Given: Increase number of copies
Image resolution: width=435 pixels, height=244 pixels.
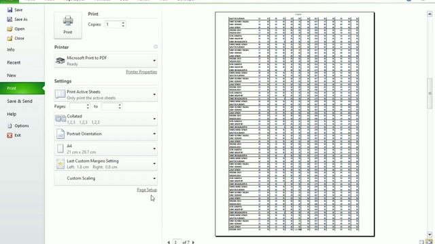Looking at the screenshot, I should coord(123,22).
